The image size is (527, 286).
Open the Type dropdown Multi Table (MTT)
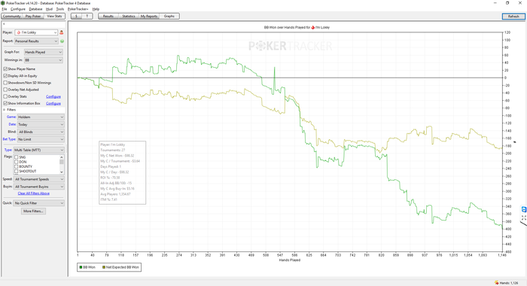click(38, 150)
